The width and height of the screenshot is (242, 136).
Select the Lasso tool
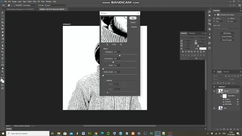[3, 19]
